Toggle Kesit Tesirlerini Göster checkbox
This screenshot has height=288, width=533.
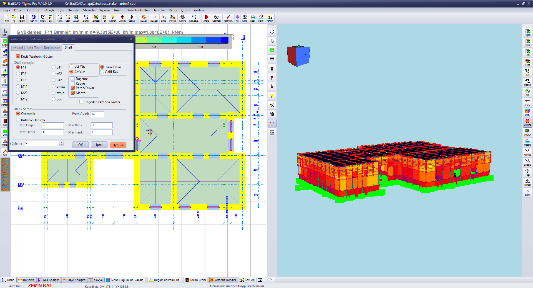click(x=18, y=56)
